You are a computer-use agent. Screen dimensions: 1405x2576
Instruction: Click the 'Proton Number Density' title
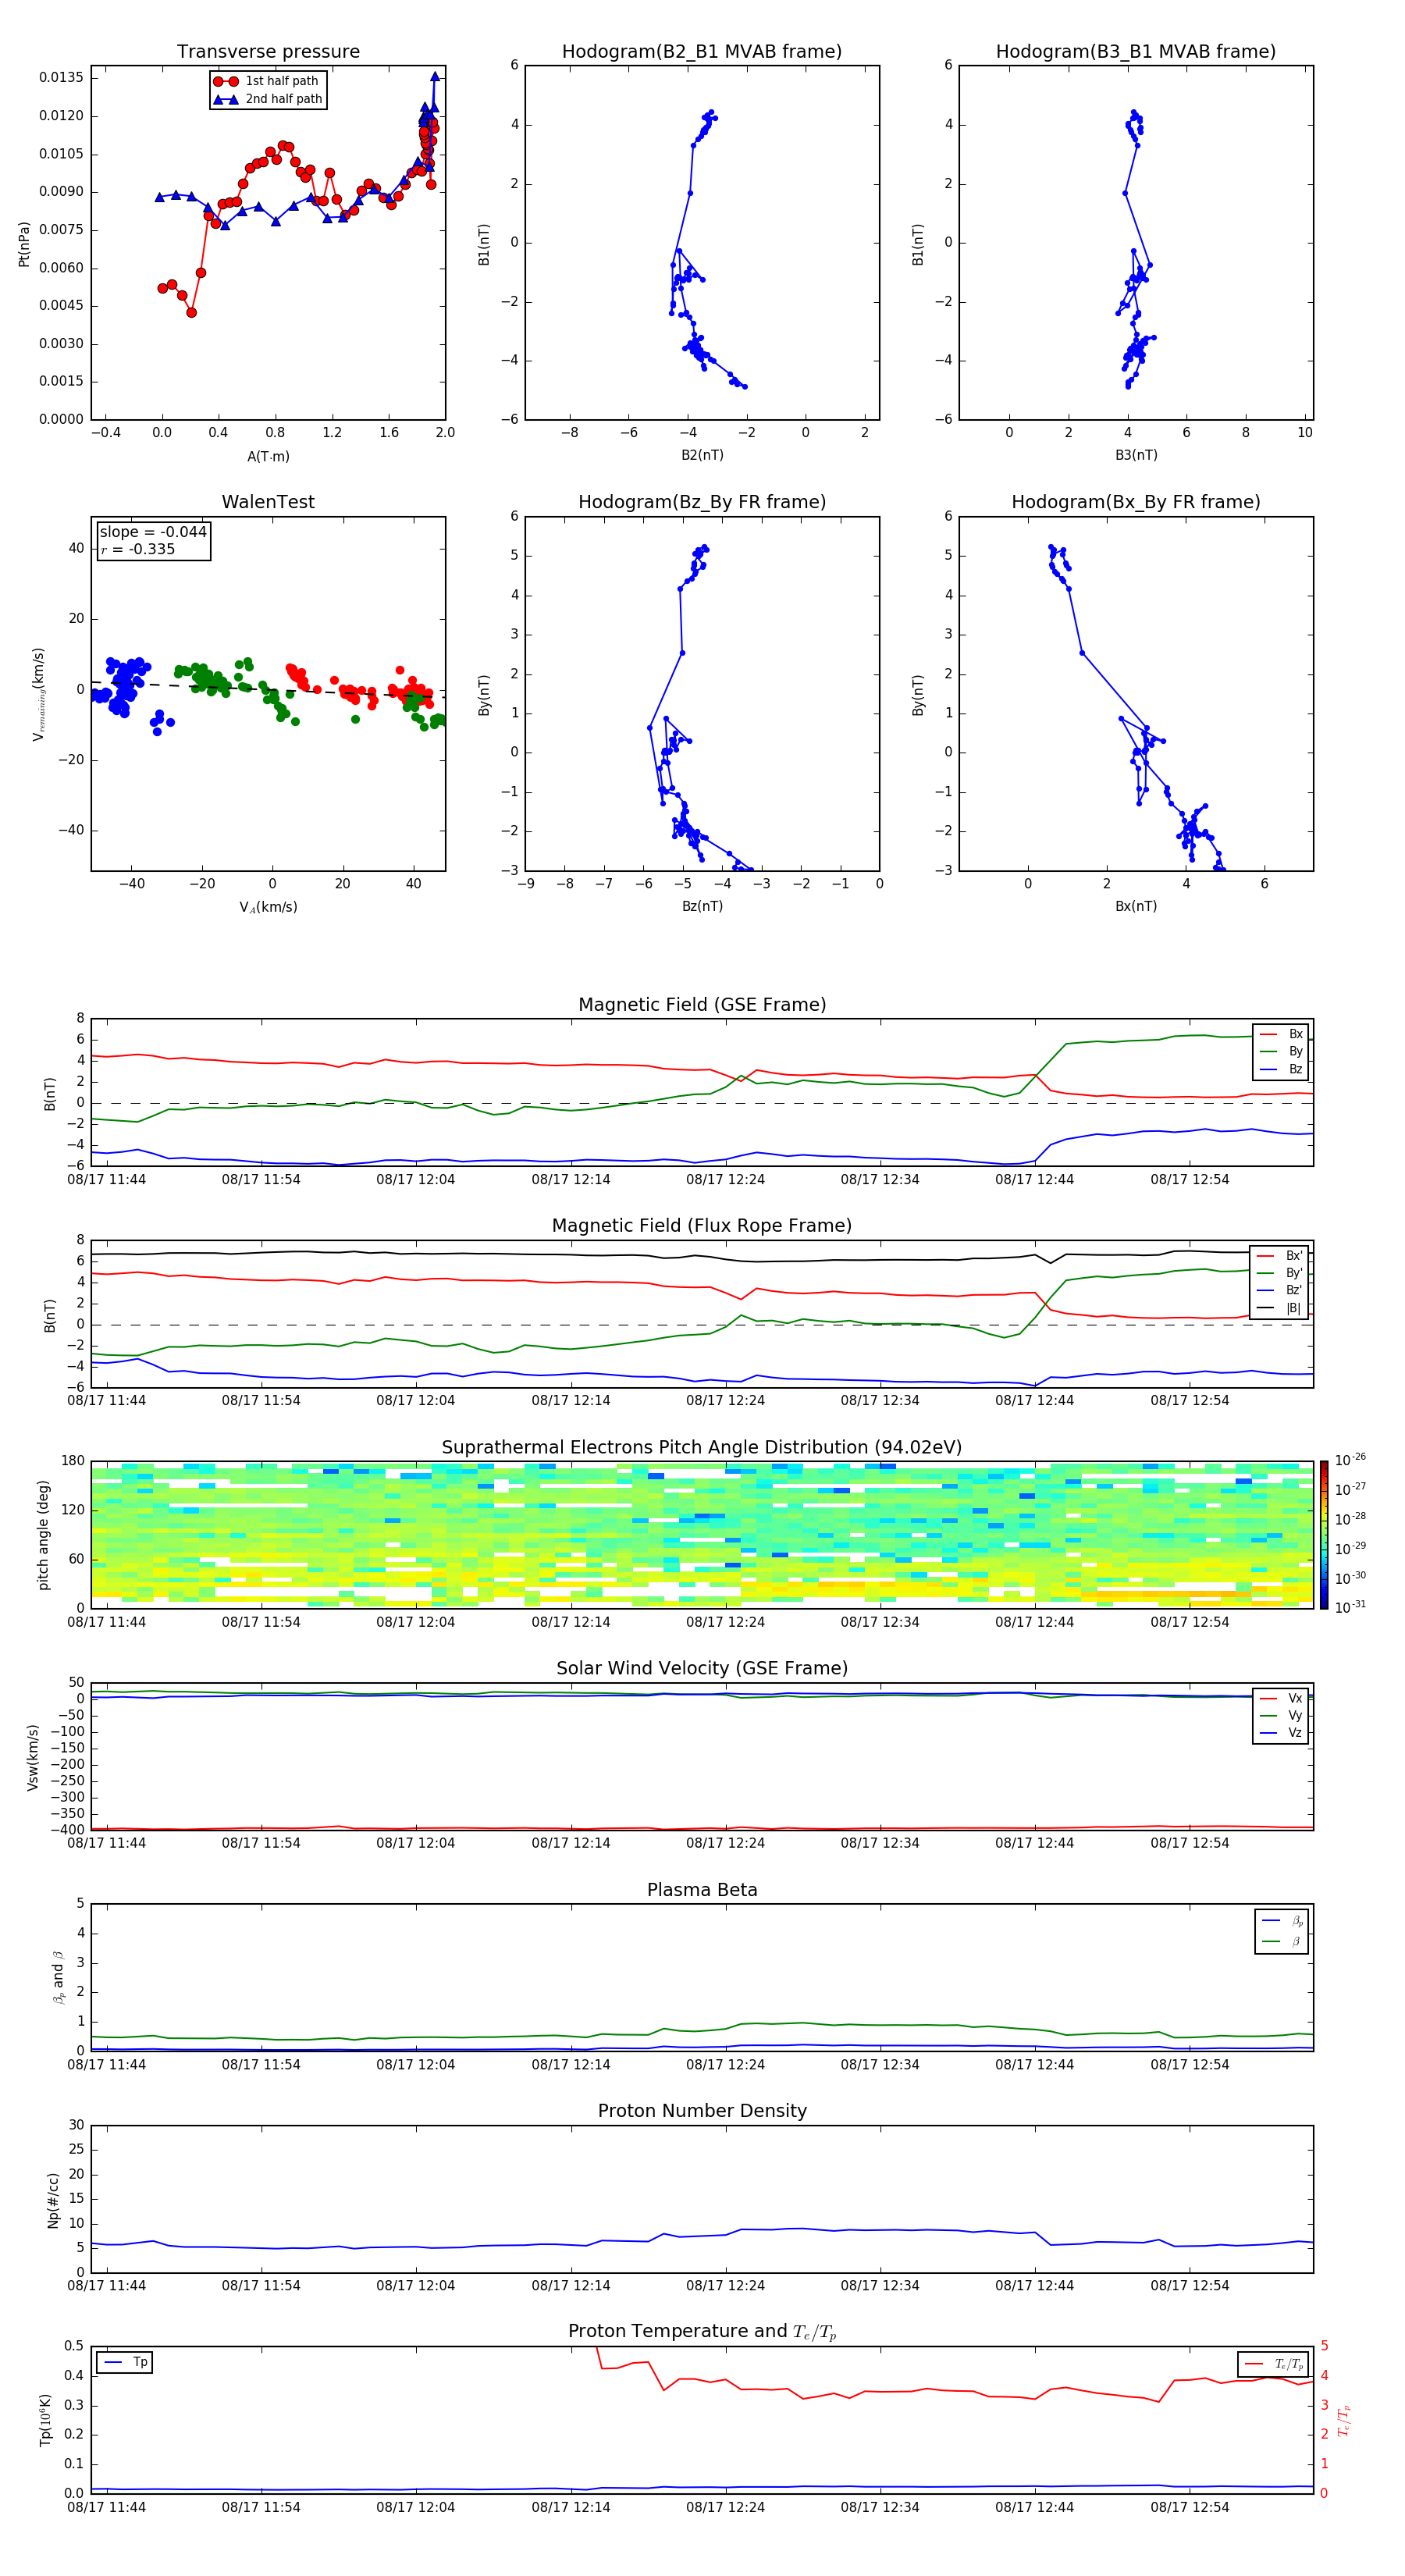pos(702,2111)
